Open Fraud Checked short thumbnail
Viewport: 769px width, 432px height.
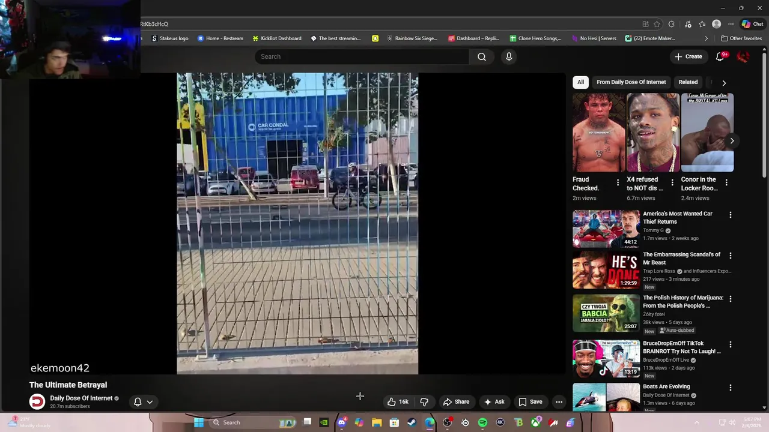tap(599, 133)
